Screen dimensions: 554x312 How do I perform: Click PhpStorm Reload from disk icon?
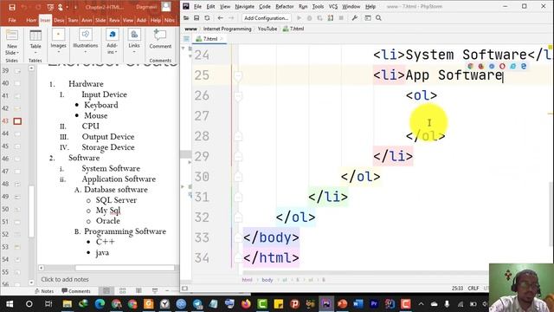point(207,18)
